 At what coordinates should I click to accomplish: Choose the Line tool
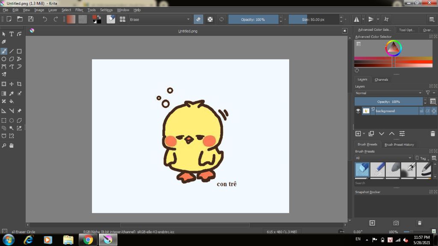[12, 51]
